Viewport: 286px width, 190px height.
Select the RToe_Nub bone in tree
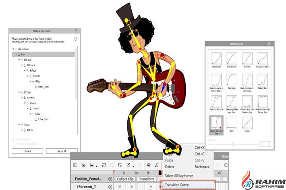pos(43,87)
